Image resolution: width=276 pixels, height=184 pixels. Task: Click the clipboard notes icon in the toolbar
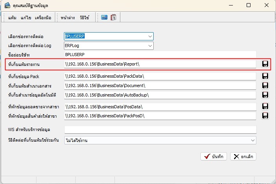pos(113,18)
